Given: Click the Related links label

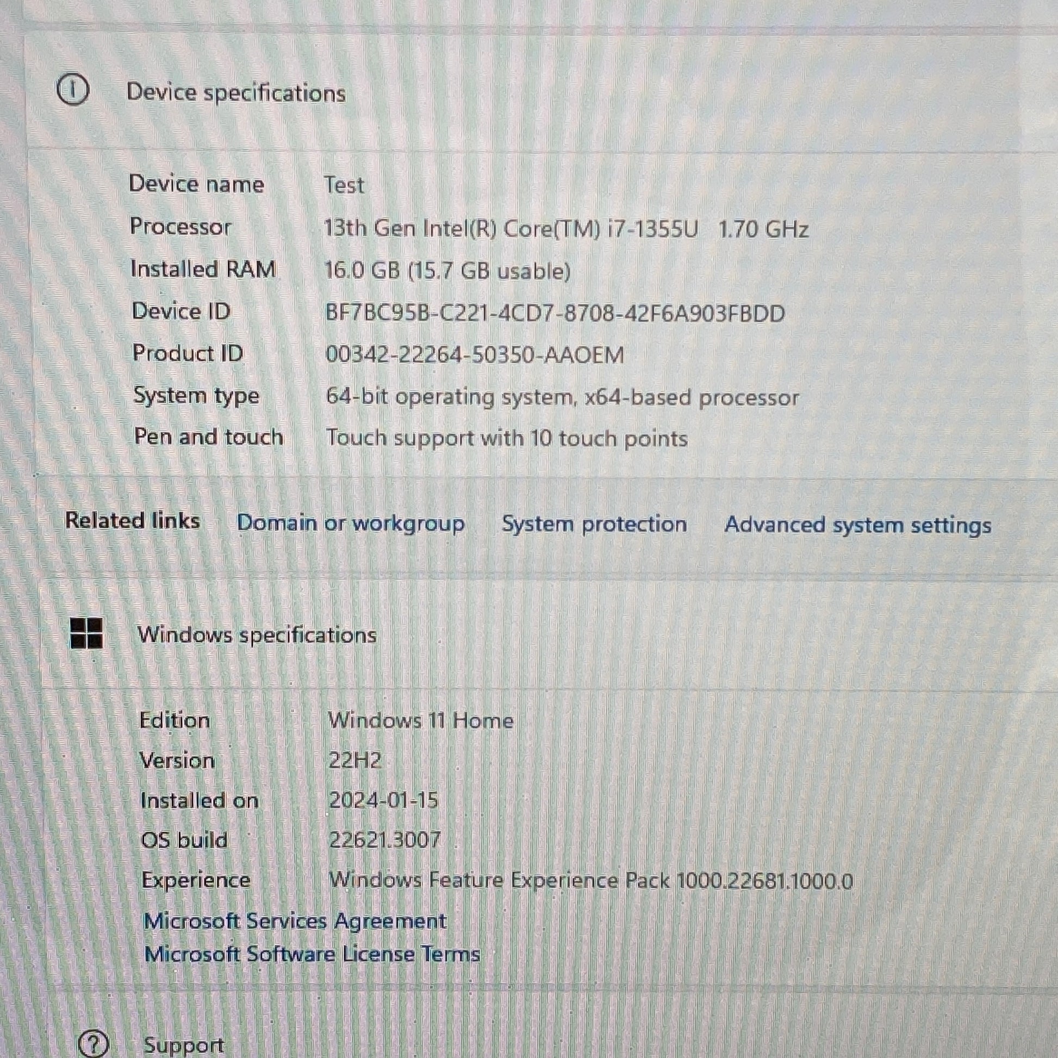Looking at the screenshot, I should (133, 520).
